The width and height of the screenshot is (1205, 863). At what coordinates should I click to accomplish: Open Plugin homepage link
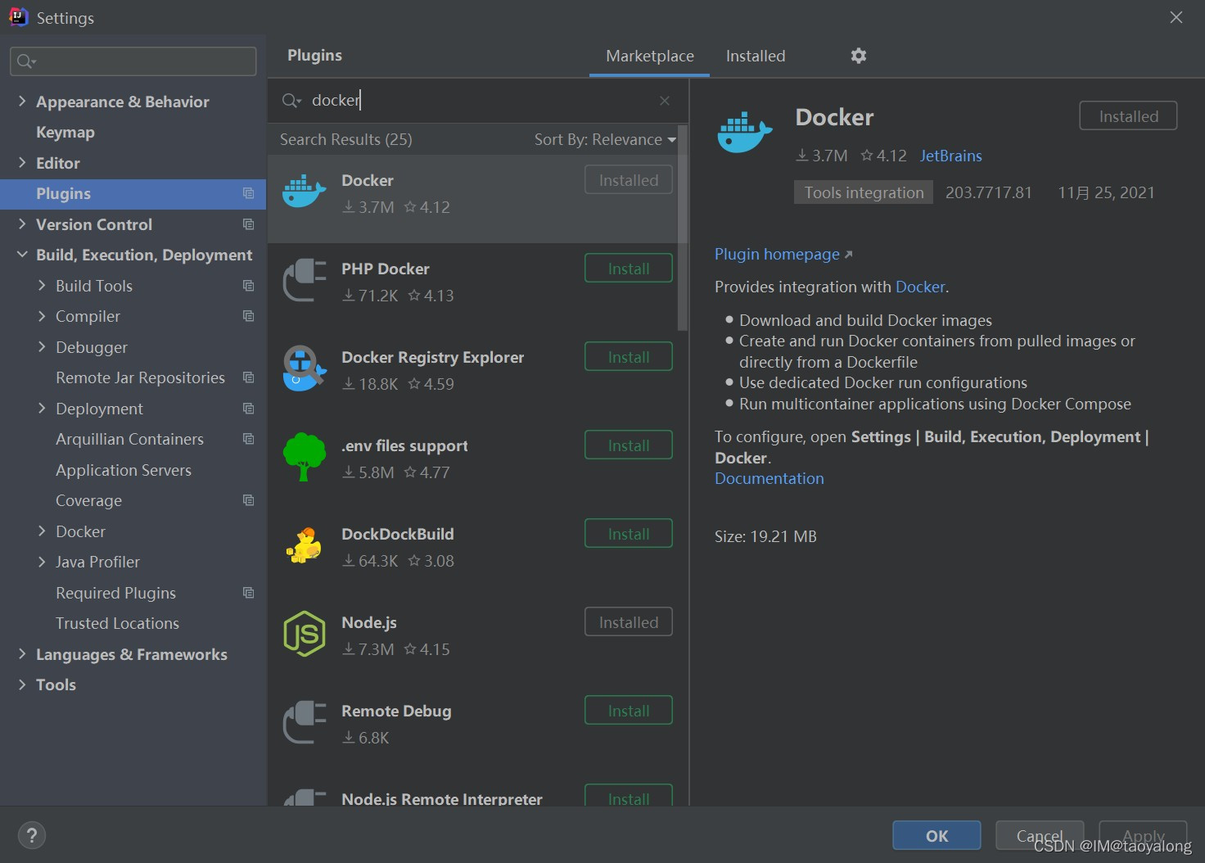click(783, 255)
